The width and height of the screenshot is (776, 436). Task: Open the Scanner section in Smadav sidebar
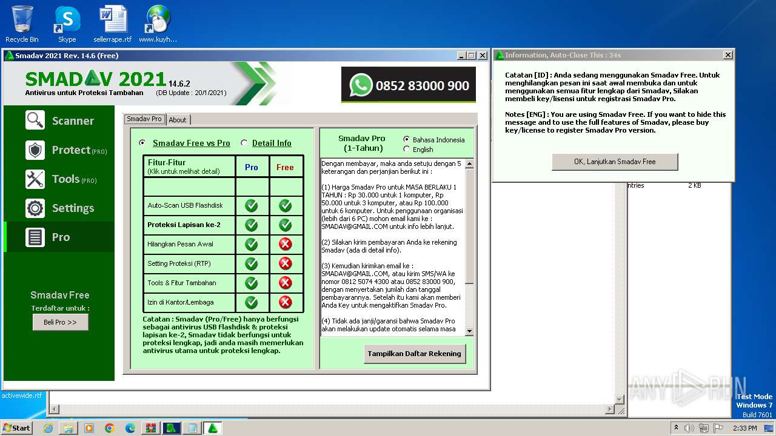(59, 121)
